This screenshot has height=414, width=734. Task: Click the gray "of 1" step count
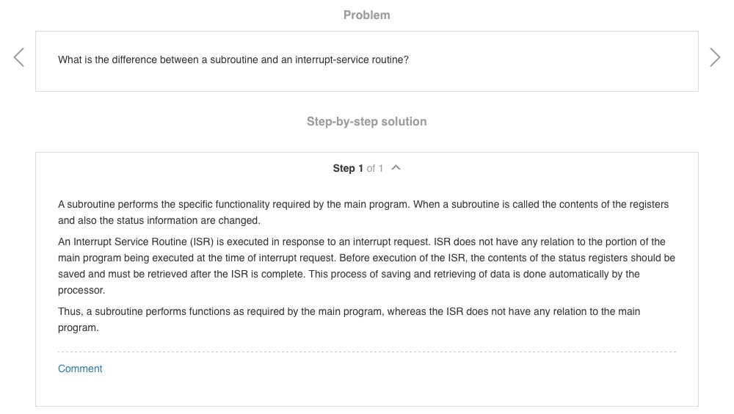tap(375, 169)
